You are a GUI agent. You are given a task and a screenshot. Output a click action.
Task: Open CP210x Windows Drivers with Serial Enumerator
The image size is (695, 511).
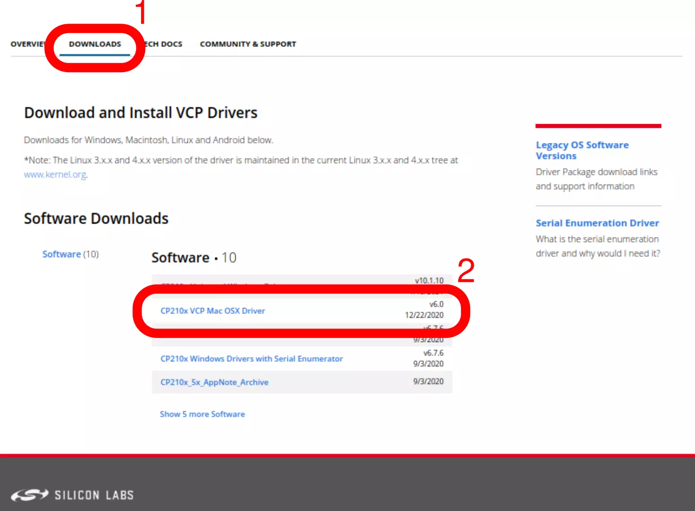(x=252, y=359)
